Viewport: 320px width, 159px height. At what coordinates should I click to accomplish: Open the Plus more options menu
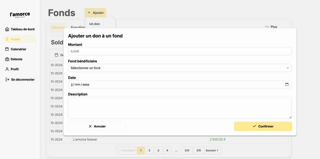pos(271,27)
